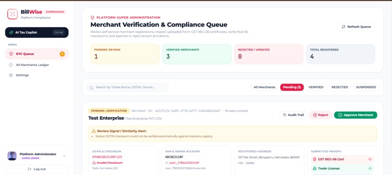The width and height of the screenshot is (392, 175).
Task: Refresh the verification queue
Action: coord(356,27)
